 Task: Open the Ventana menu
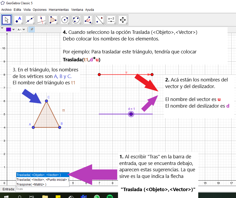click(77, 10)
